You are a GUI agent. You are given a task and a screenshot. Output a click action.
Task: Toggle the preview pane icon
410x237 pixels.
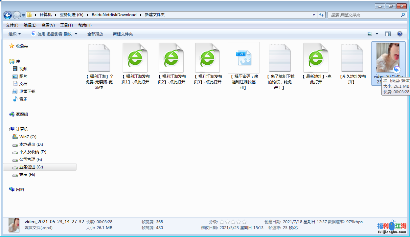[388, 34]
